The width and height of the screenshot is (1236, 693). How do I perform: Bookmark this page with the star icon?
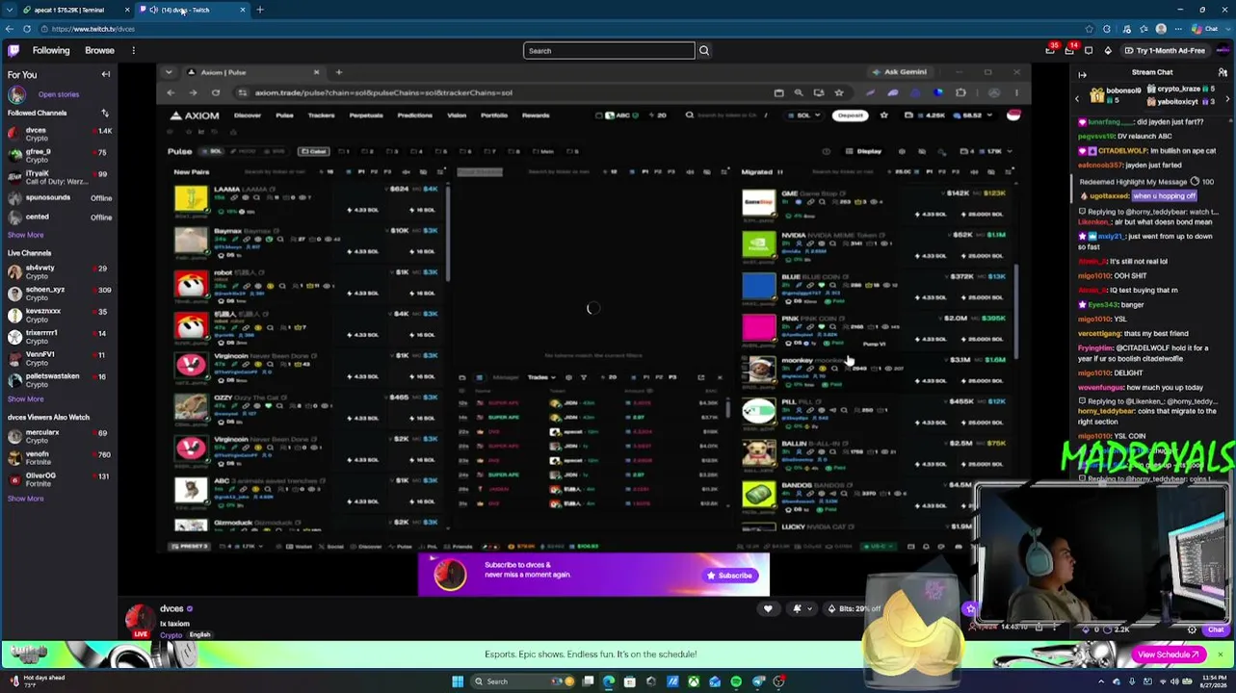(1089, 29)
